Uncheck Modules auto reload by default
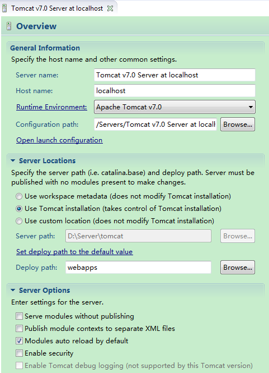269x373 pixels. pos(19,341)
